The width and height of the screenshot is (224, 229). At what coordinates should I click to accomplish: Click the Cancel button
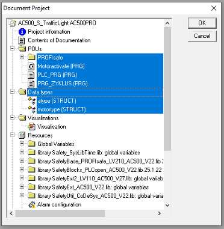[202, 36]
